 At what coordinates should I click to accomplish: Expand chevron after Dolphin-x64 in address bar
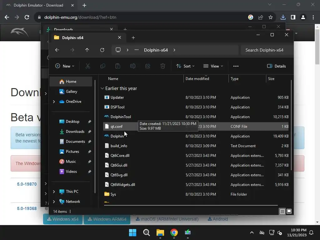pyautogui.click(x=174, y=50)
